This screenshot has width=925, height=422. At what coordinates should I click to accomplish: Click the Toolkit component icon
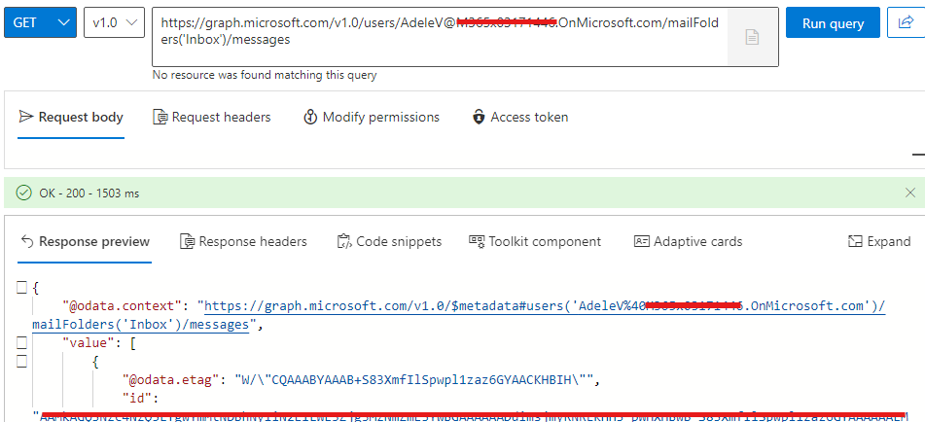(477, 240)
